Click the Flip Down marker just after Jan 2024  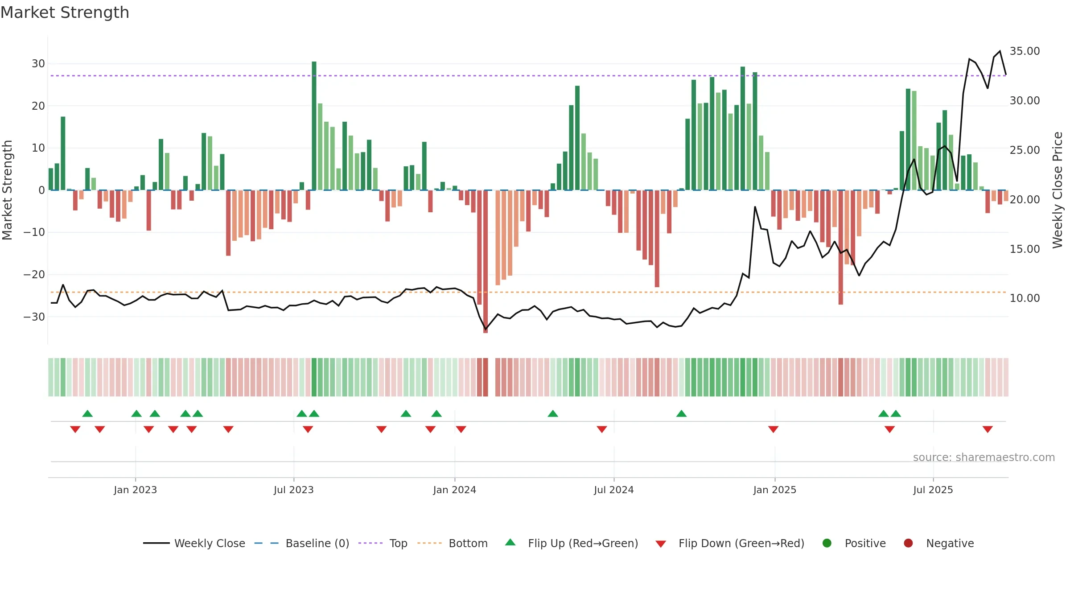pos(461,429)
